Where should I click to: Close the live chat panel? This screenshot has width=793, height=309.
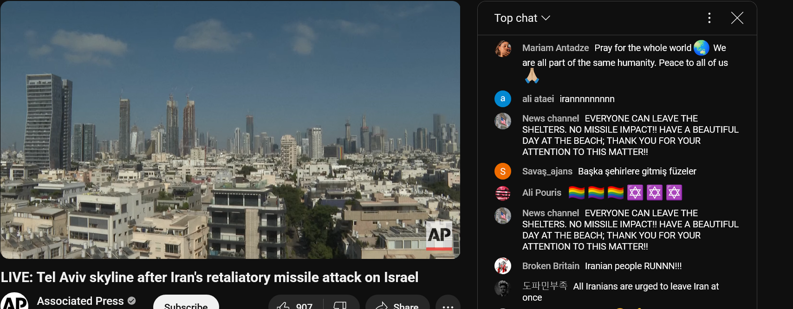click(x=737, y=18)
